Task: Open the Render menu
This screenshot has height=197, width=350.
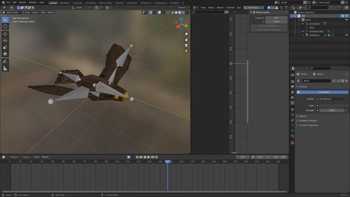Action: [x=22, y=2]
